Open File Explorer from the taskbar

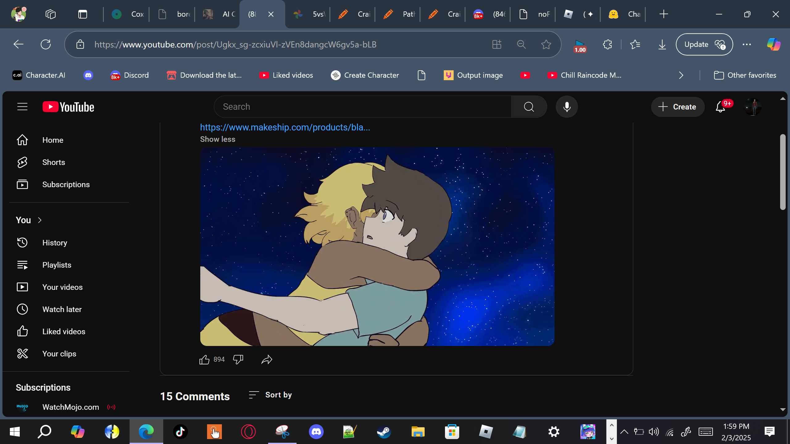pyautogui.click(x=418, y=432)
